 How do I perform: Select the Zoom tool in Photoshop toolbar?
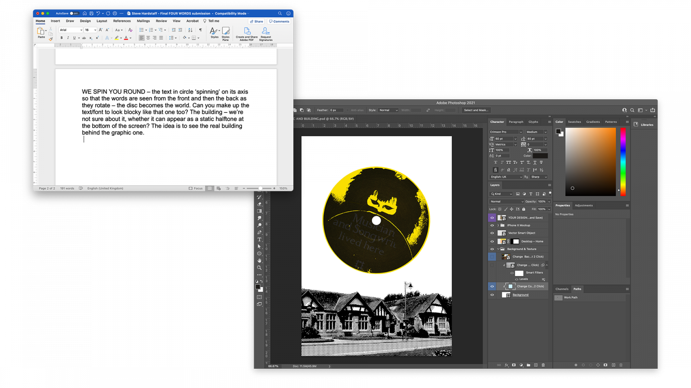click(x=259, y=268)
